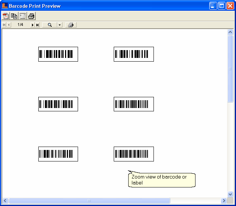
Task: Go to the next page
Action: [x=32, y=25]
